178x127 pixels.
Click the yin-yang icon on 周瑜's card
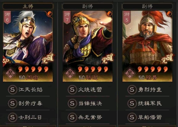click(x=50, y=14)
